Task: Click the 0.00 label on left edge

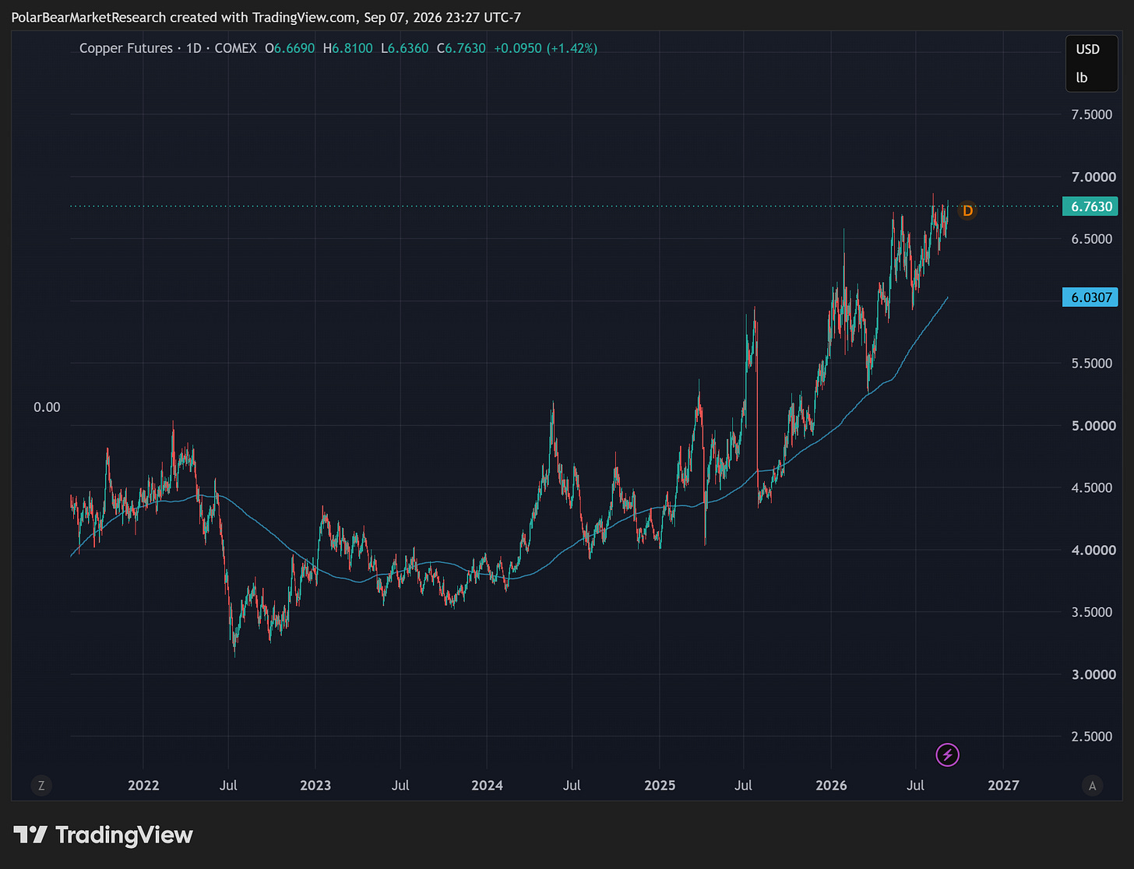Action: pyautogui.click(x=47, y=407)
